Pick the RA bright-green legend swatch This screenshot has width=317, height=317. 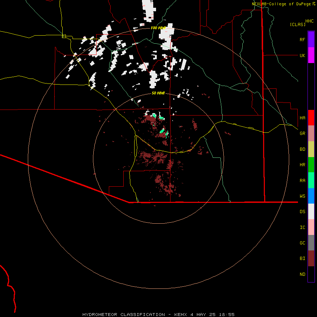click(311, 180)
